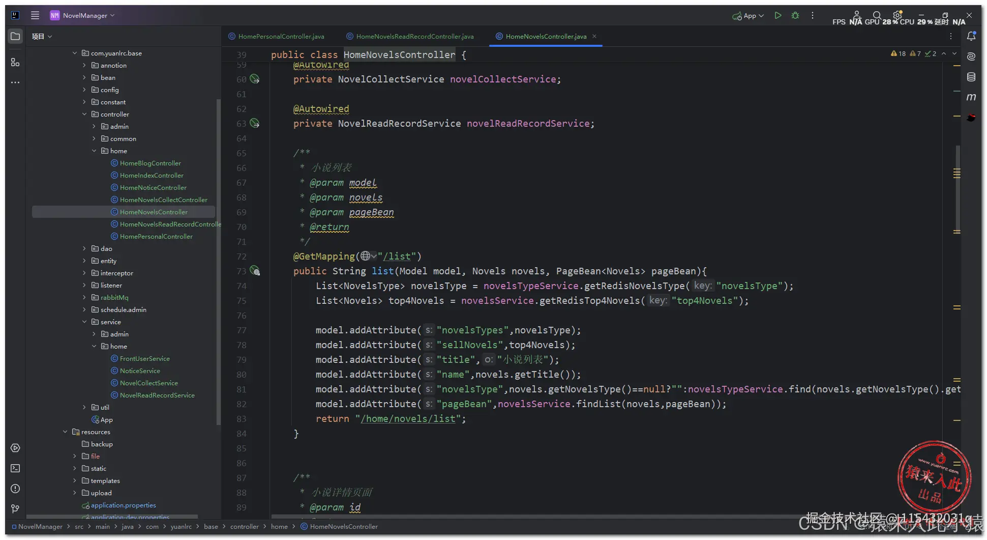Show more tool windows (three dots)

coord(15,82)
